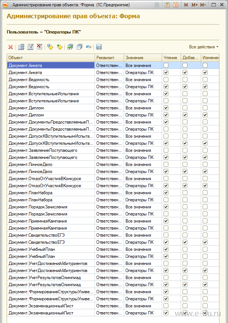Select Документ.УчебныйПлан row with Все значения

tap(113, 249)
